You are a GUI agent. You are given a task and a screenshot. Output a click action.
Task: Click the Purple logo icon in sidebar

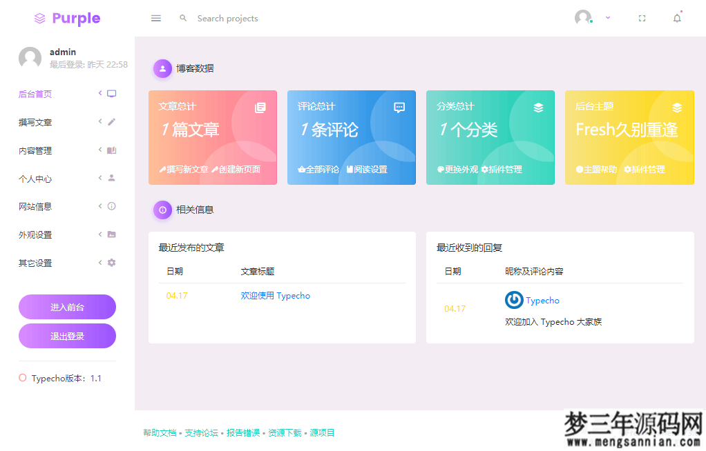pyautogui.click(x=39, y=18)
